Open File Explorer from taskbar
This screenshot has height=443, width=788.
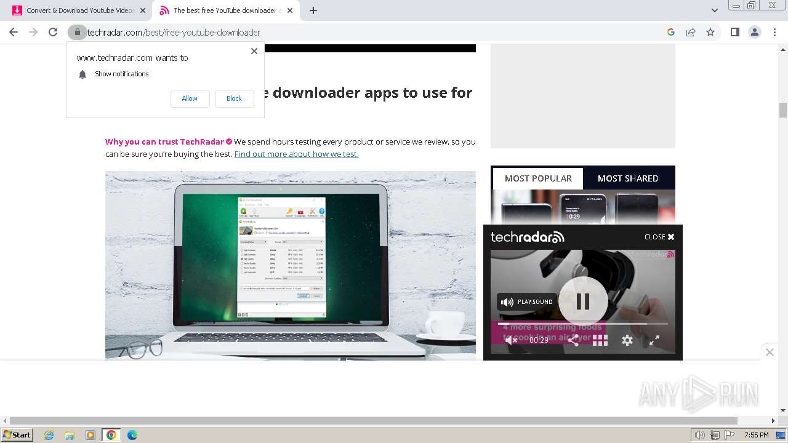[70, 435]
